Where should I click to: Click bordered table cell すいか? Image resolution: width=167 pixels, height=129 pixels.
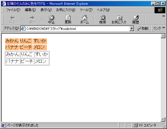tap(42, 54)
